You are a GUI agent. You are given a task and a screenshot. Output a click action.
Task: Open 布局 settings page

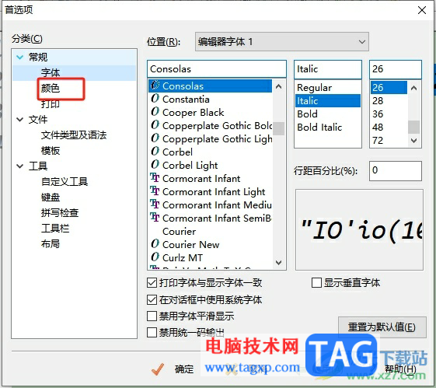pyautogui.click(x=51, y=244)
